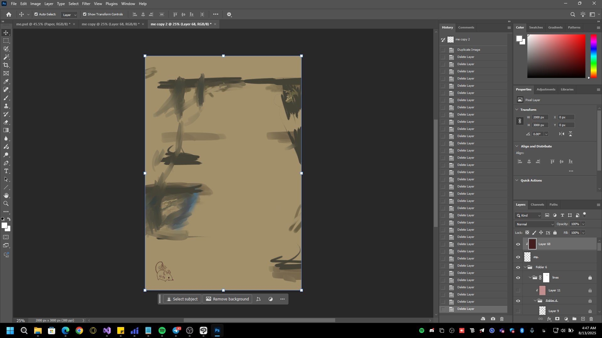Click the Remove background button

point(227,299)
